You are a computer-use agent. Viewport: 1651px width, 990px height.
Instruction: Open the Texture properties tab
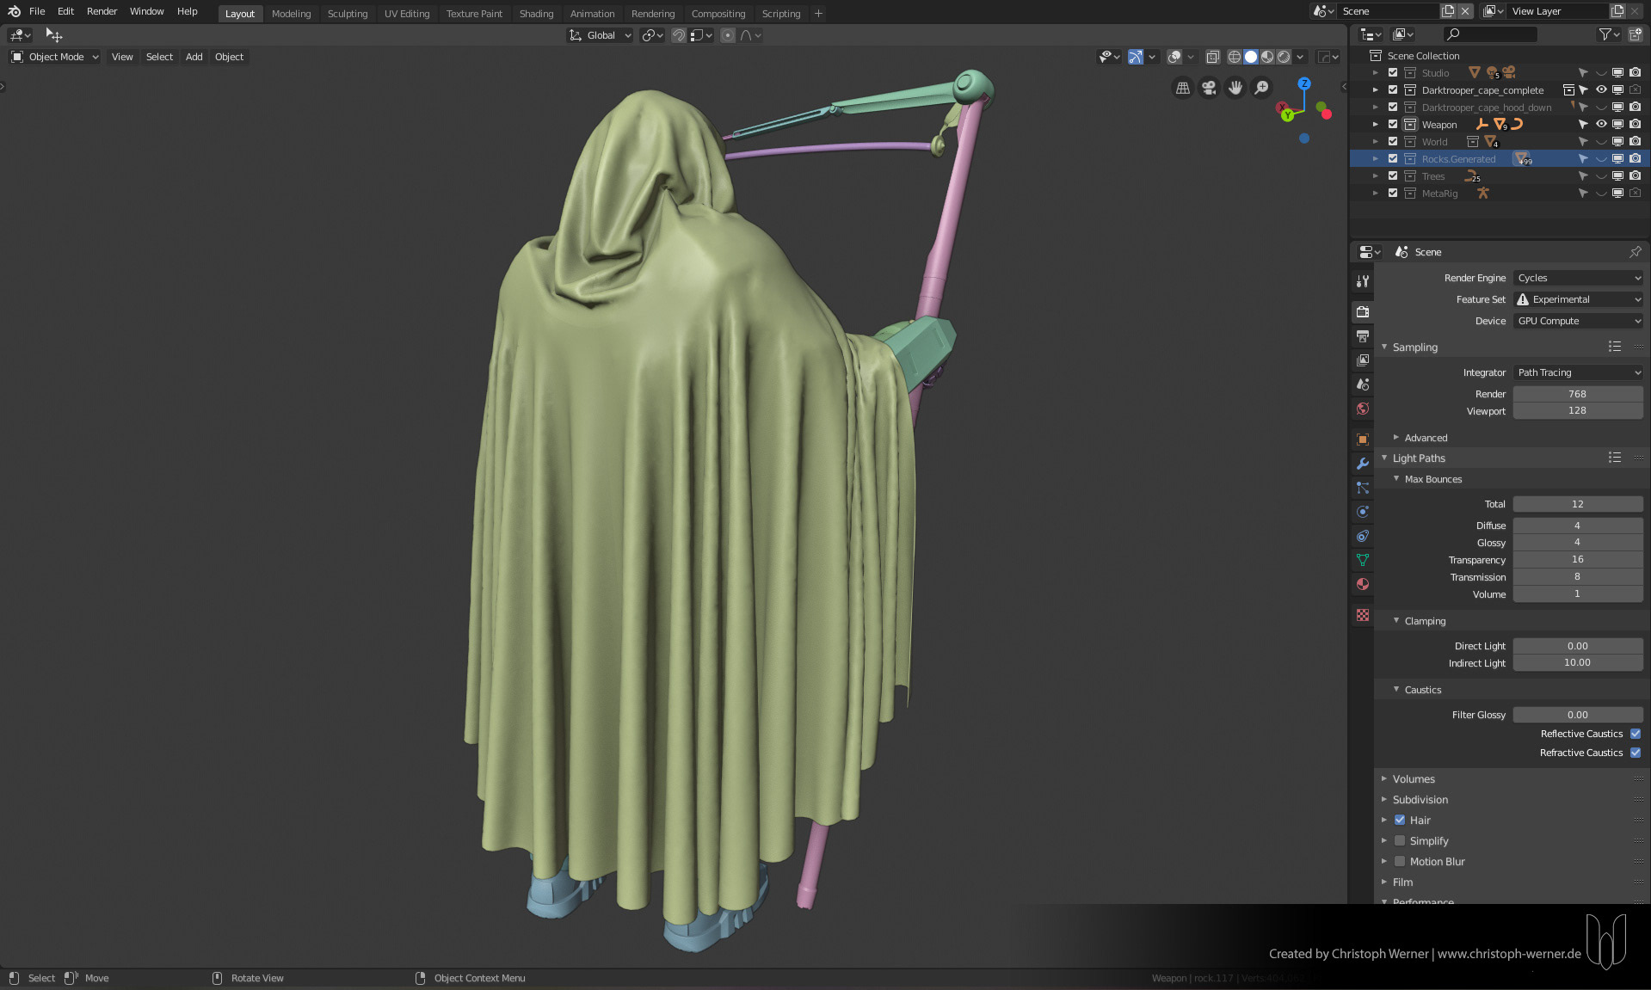coord(1363,614)
